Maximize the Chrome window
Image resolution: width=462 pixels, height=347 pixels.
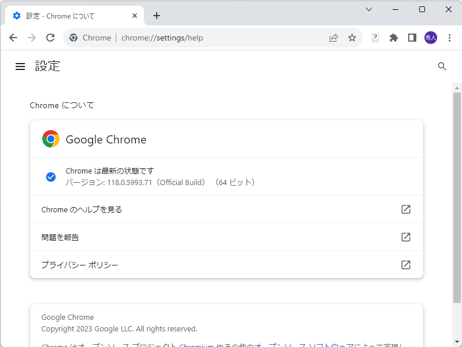422,9
